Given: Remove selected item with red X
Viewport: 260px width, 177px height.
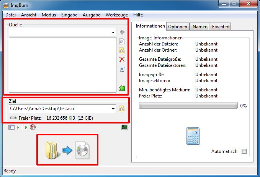Looking at the screenshot, I should point(122,60).
